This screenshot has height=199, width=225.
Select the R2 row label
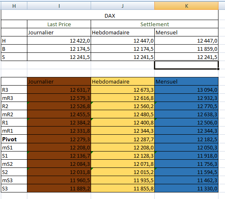14,106
